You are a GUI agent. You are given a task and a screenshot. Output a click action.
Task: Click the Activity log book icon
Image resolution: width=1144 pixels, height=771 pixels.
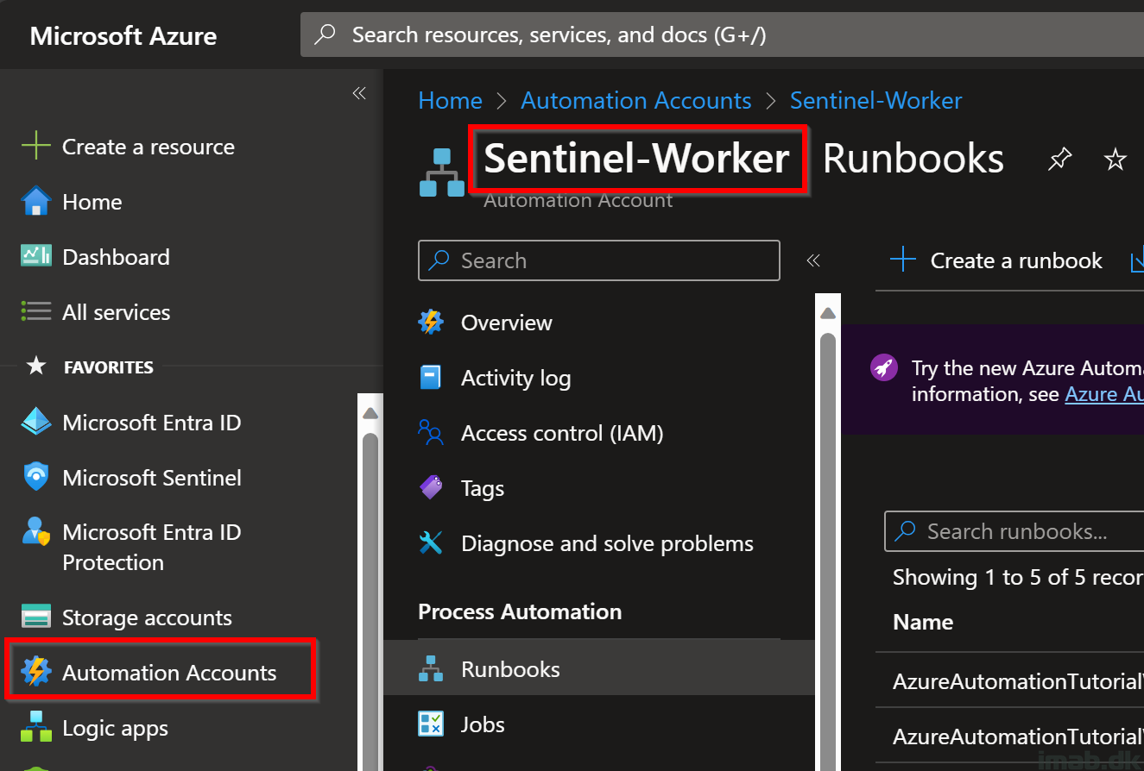430,378
